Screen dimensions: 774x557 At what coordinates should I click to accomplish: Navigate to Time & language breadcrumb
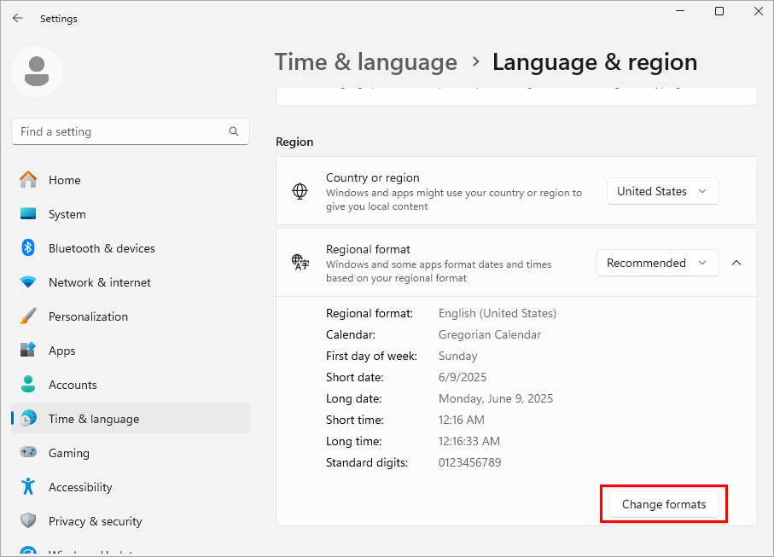(365, 62)
